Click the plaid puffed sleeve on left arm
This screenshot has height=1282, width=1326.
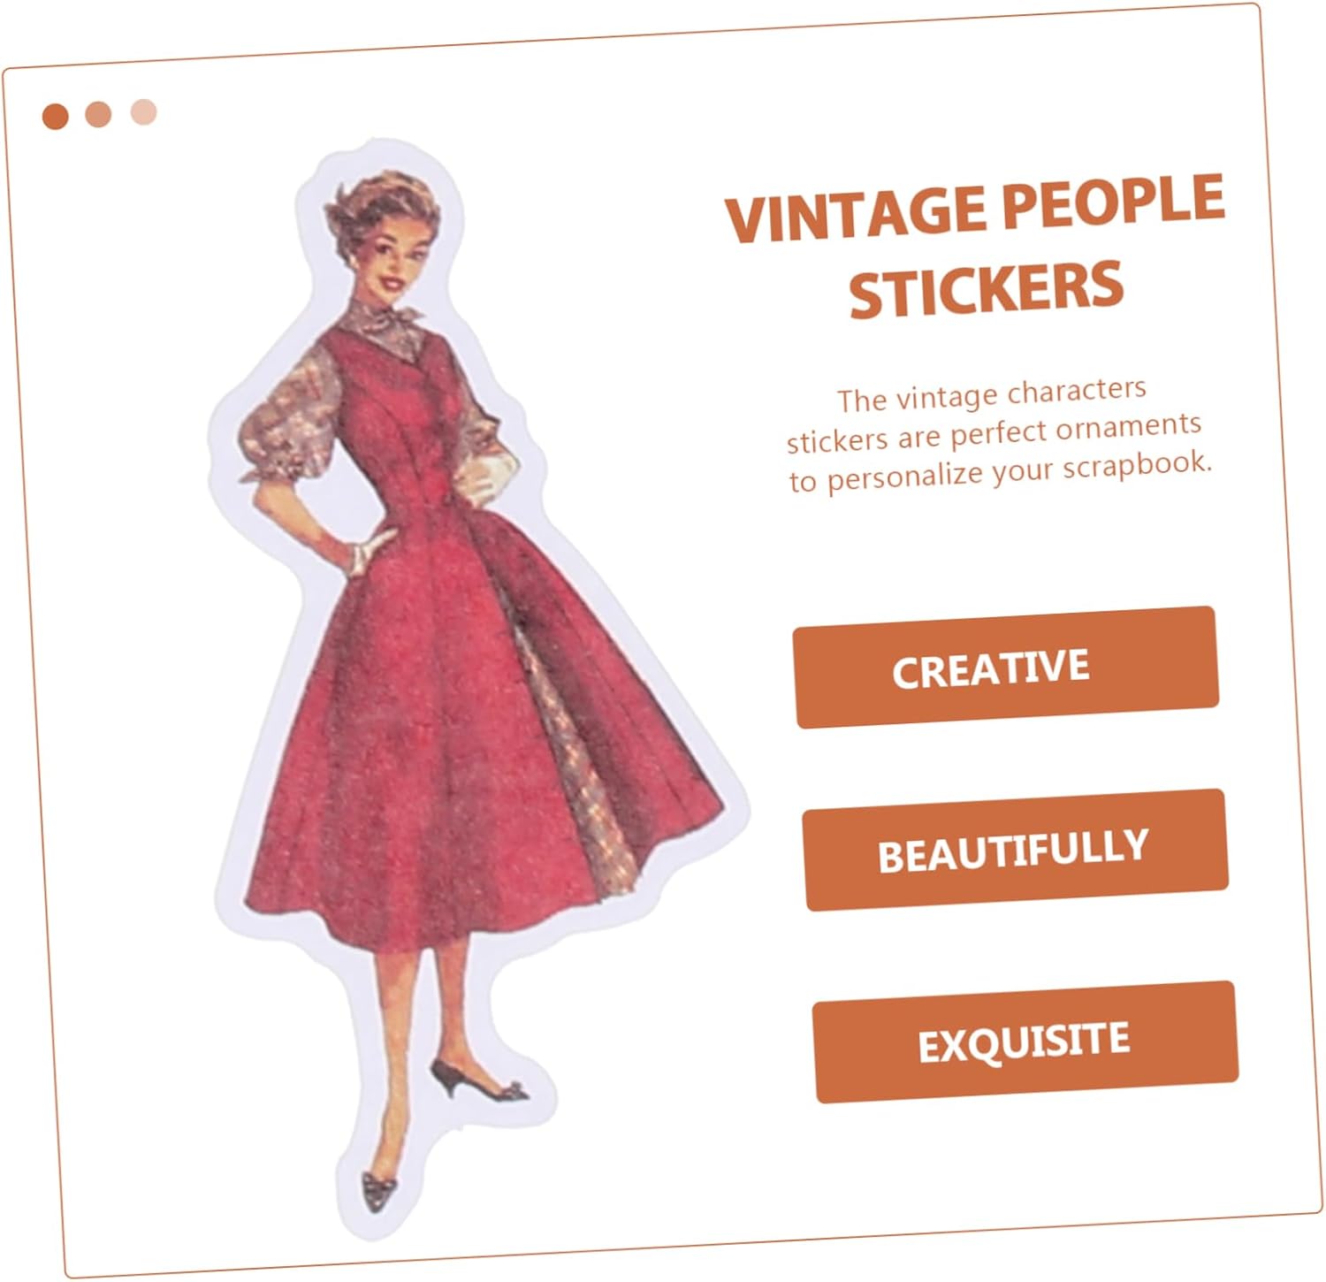tap(283, 416)
